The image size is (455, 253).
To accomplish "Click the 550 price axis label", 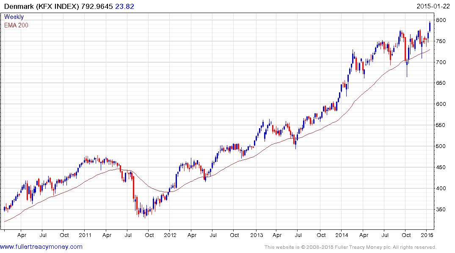I will tap(441, 125).
